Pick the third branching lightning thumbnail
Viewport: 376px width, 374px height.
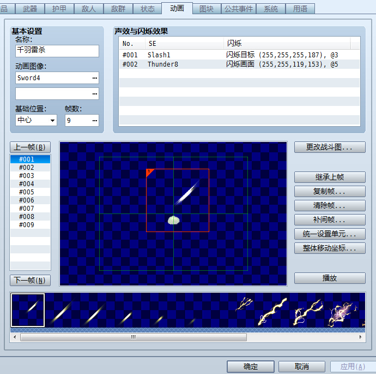(x=306, y=310)
